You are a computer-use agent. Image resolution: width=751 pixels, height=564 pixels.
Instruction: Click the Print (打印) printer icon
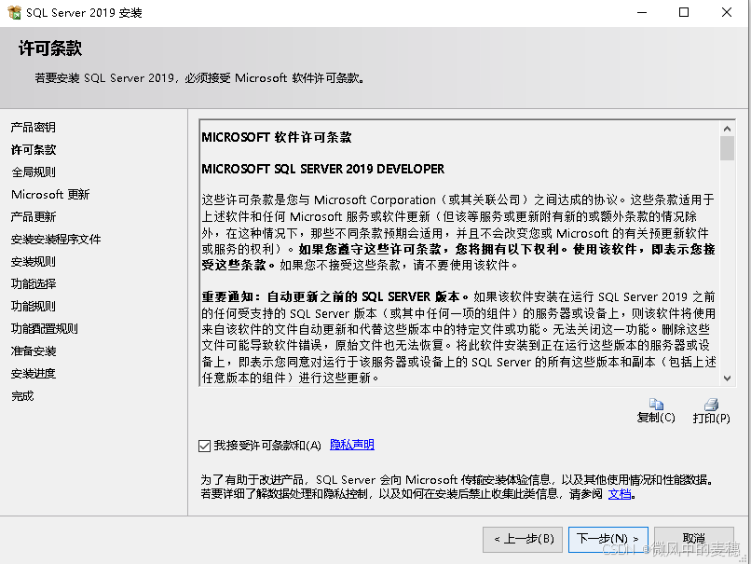(x=711, y=405)
